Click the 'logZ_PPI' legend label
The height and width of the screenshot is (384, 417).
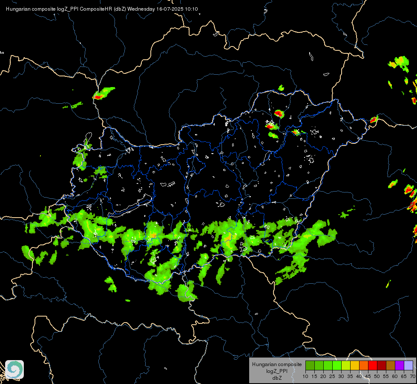pyautogui.click(x=276, y=371)
